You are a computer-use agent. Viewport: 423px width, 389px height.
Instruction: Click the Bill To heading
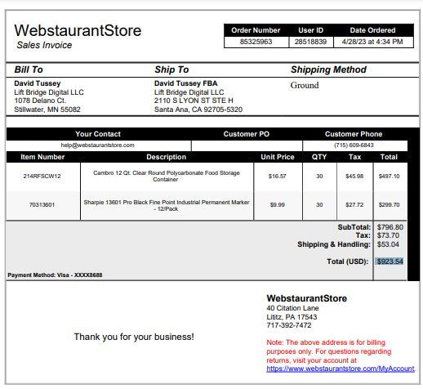click(29, 69)
